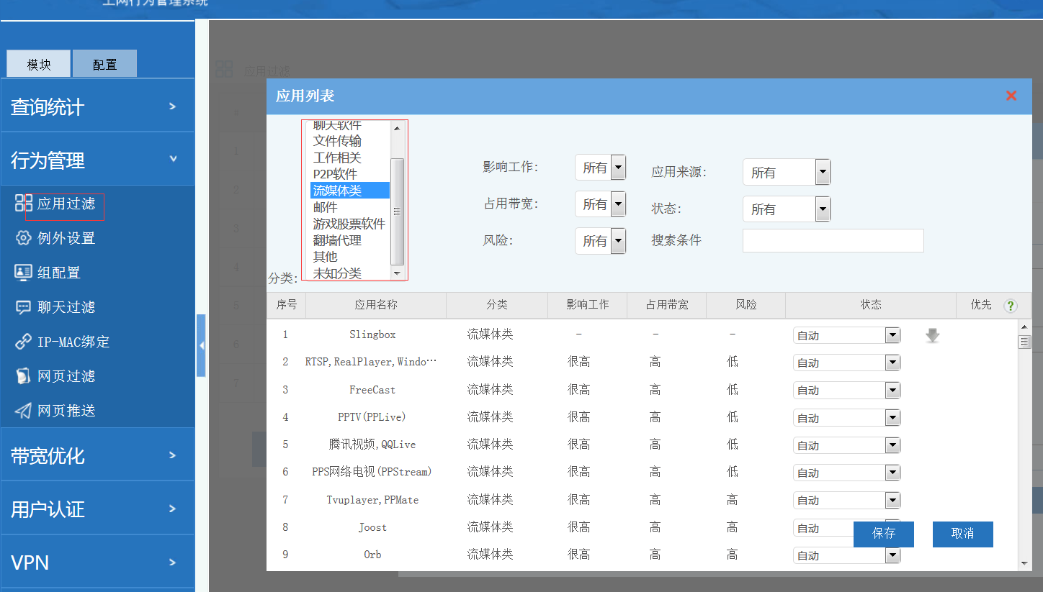Click the IP-MAC绑定 link icon
Screen dimensions: 1043x592
(24, 342)
